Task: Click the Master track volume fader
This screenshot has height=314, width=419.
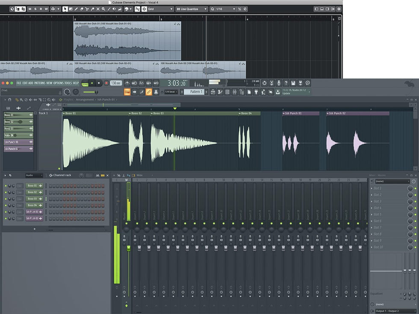Action: (x=128, y=248)
